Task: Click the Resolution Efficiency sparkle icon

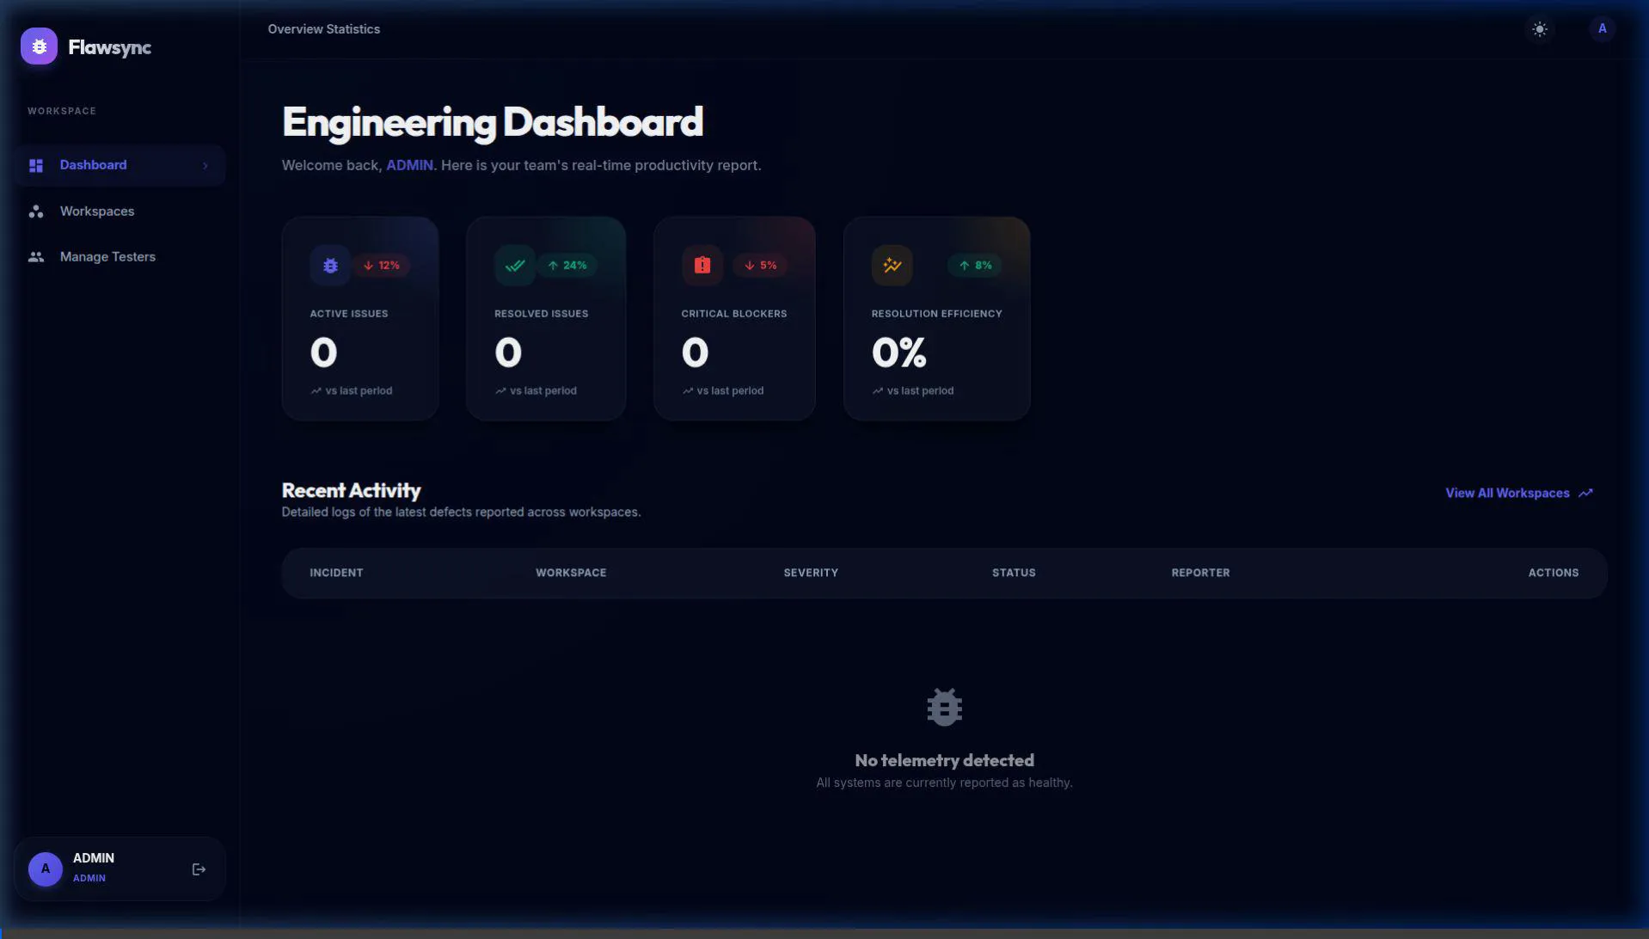Action: 892,266
